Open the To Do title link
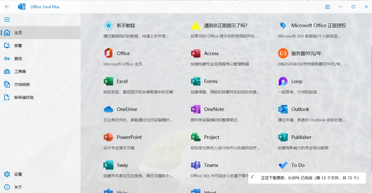This screenshot has width=372, height=193. (298, 165)
